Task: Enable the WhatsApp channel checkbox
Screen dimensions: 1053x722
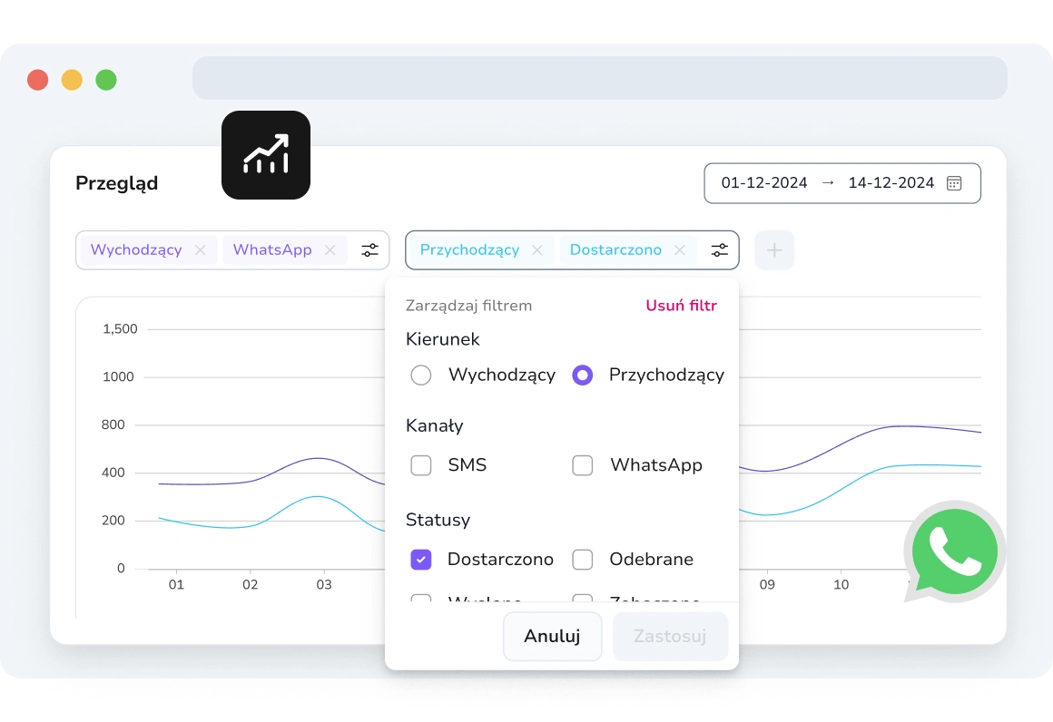Action: click(x=583, y=465)
